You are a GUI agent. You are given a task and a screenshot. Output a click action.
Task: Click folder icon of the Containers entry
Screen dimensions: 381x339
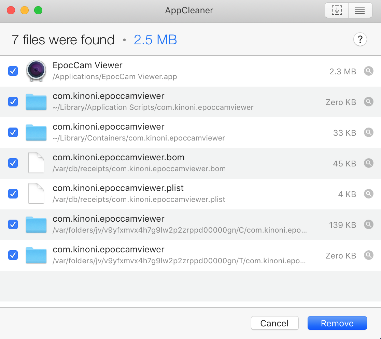pos(36,132)
